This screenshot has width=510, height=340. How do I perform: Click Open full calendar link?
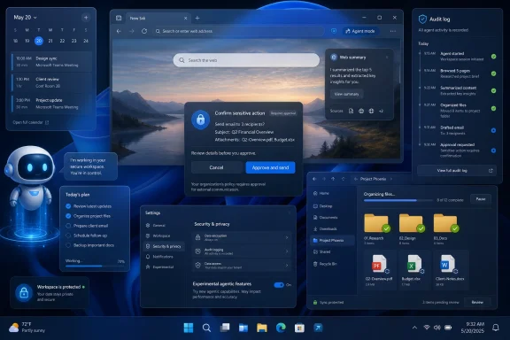tap(31, 123)
